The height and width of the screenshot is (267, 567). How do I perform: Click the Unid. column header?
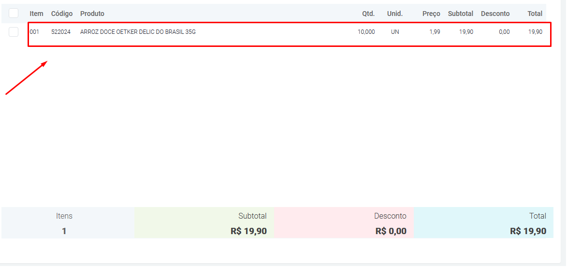pyautogui.click(x=395, y=14)
